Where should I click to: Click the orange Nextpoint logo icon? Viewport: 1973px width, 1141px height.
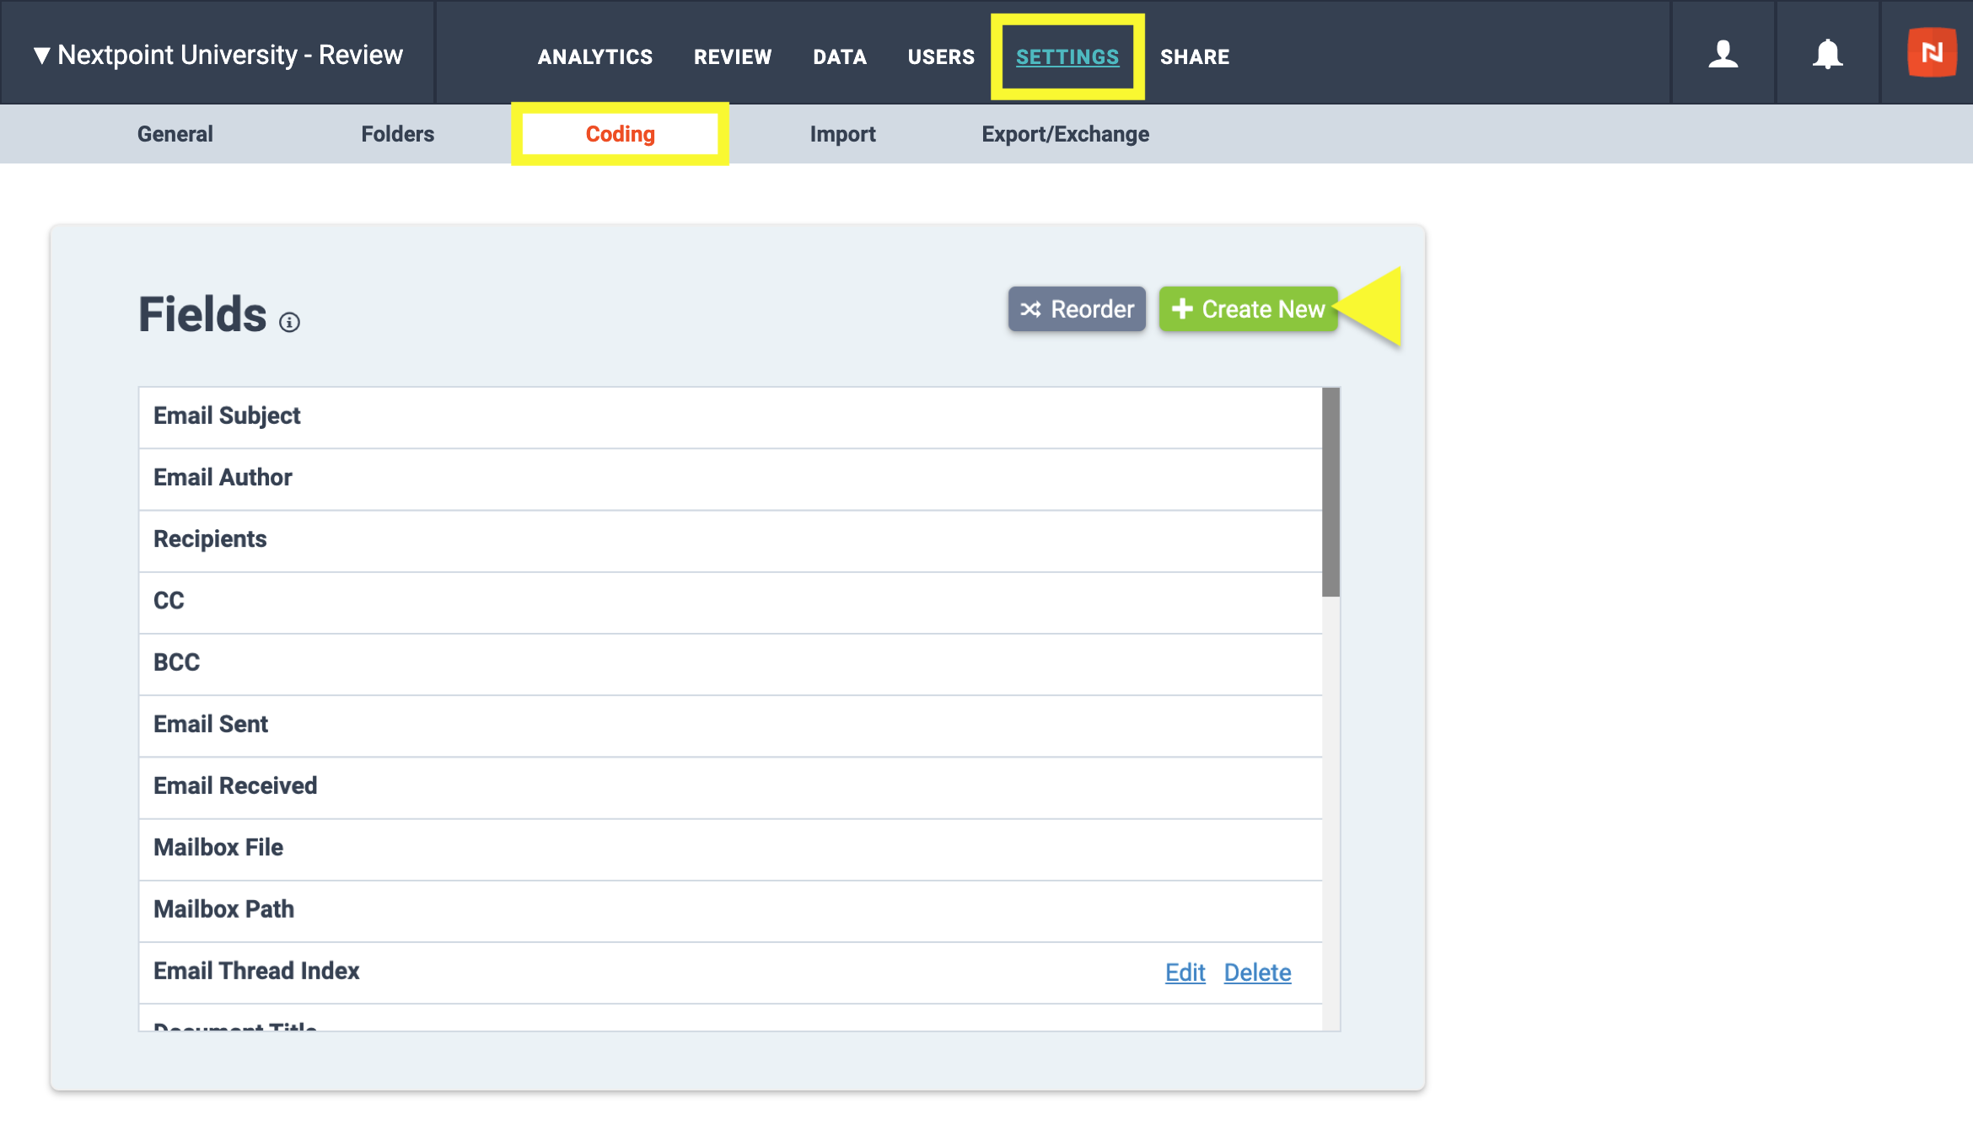coord(1932,53)
